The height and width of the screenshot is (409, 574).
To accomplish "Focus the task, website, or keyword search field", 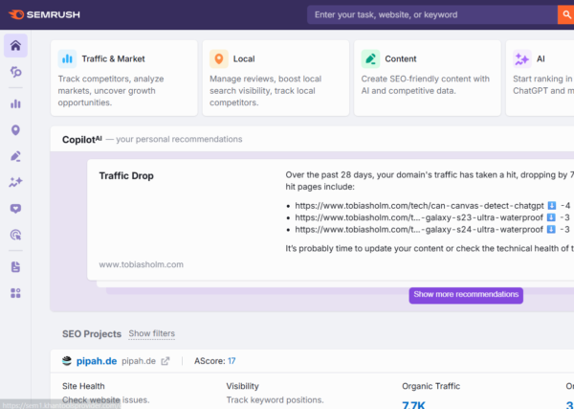I will point(432,14).
